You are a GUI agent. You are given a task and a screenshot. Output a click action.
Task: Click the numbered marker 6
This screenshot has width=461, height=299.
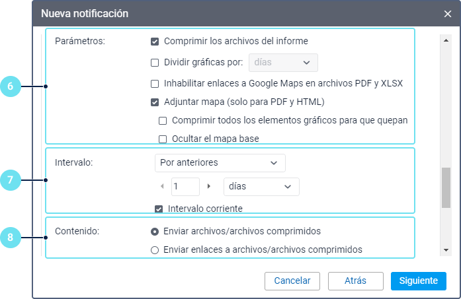click(x=11, y=86)
